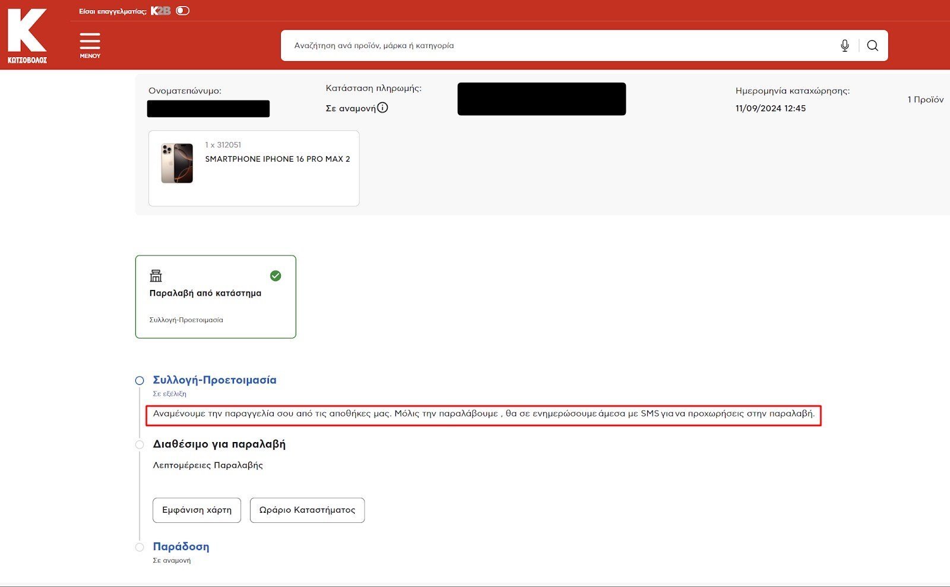Click the Παράδοση step heading
950x587 pixels.
click(181, 547)
